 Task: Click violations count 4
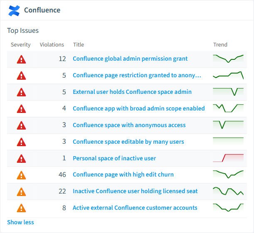(64, 108)
